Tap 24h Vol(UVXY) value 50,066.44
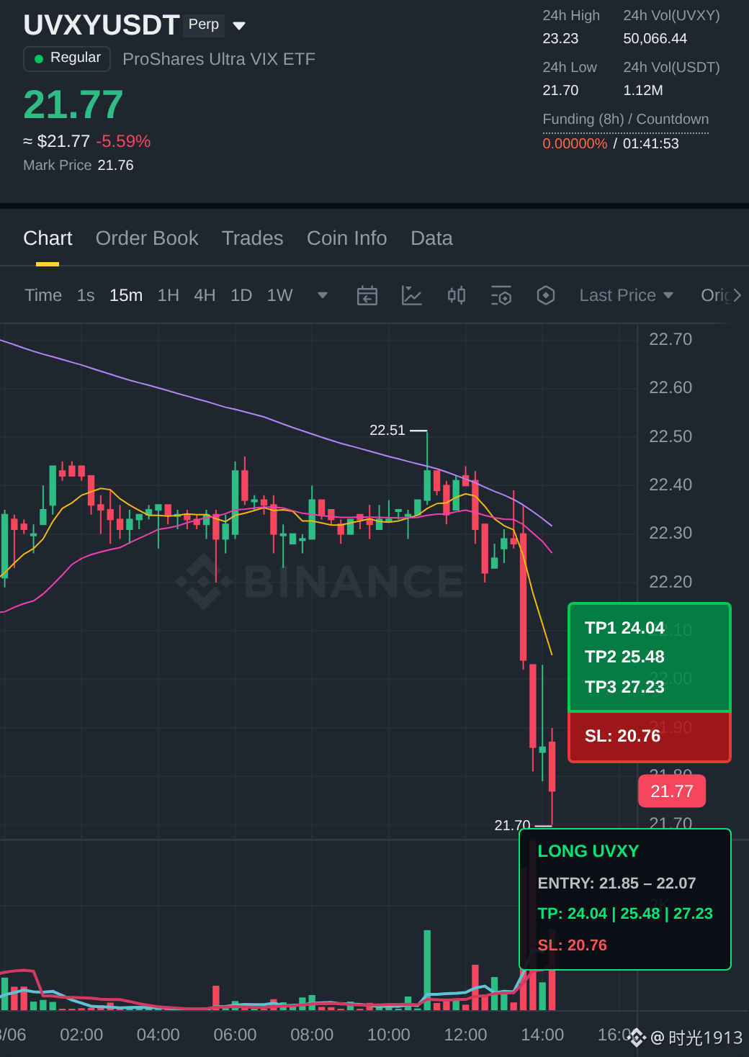 (655, 38)
